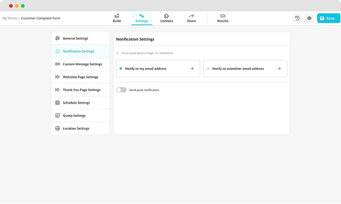Open Custom Message Settings
This screenshot has width=341, height=204.
point(80,64)
